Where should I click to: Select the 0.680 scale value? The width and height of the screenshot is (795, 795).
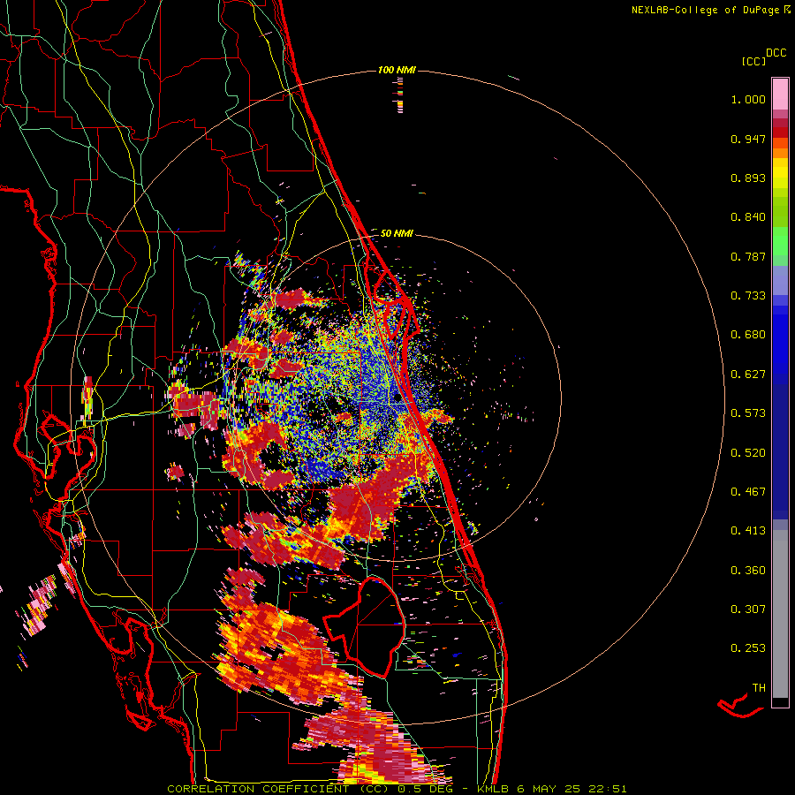748,335
